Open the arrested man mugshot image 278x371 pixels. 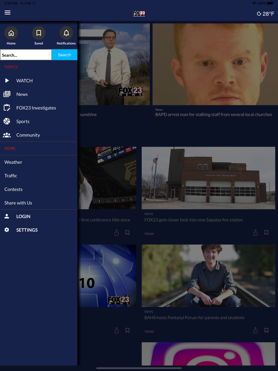pyautogui.click(x=215, y=64)
